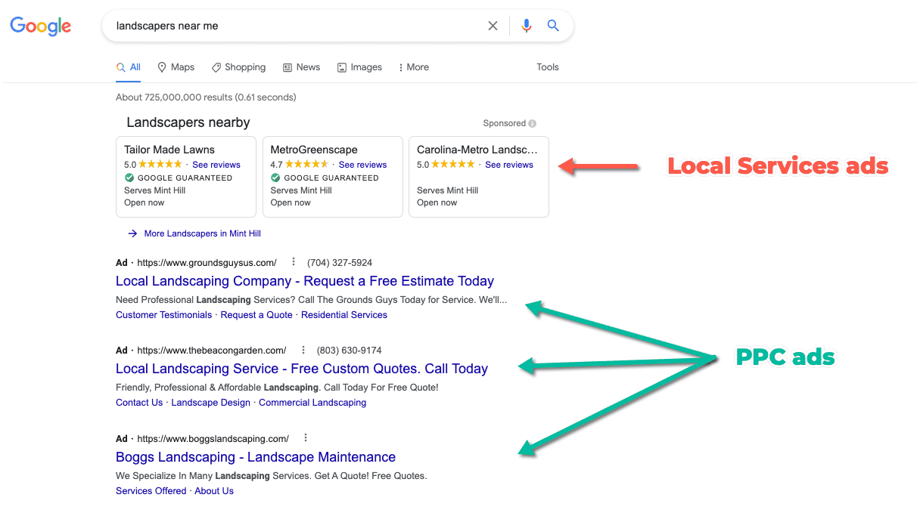Expand the More results-type dropdown
This screenshot has height=510, width=917.
[x=413, y=66]
